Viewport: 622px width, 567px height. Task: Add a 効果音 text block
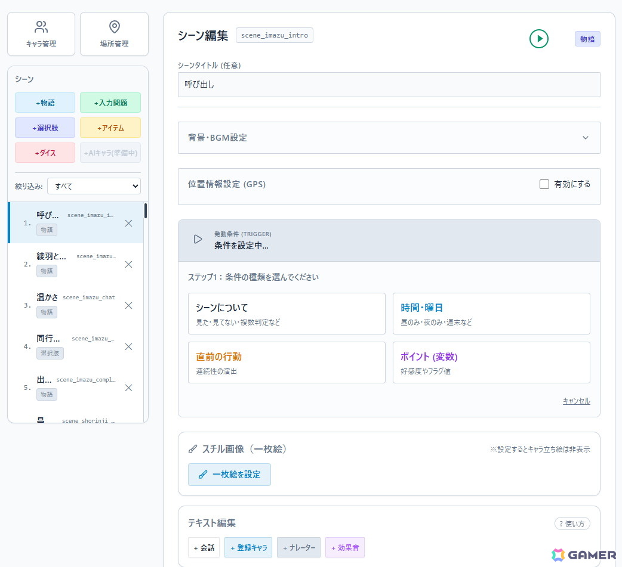344,547
